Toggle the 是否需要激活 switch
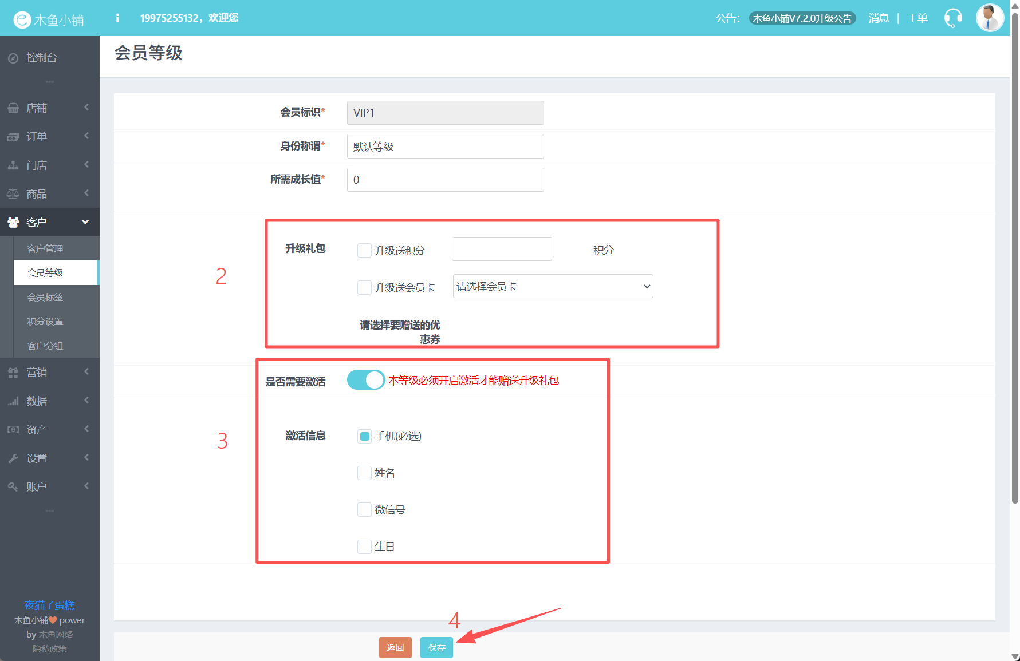This screenshot has height=661, width=1020. [x=366, y=380]
